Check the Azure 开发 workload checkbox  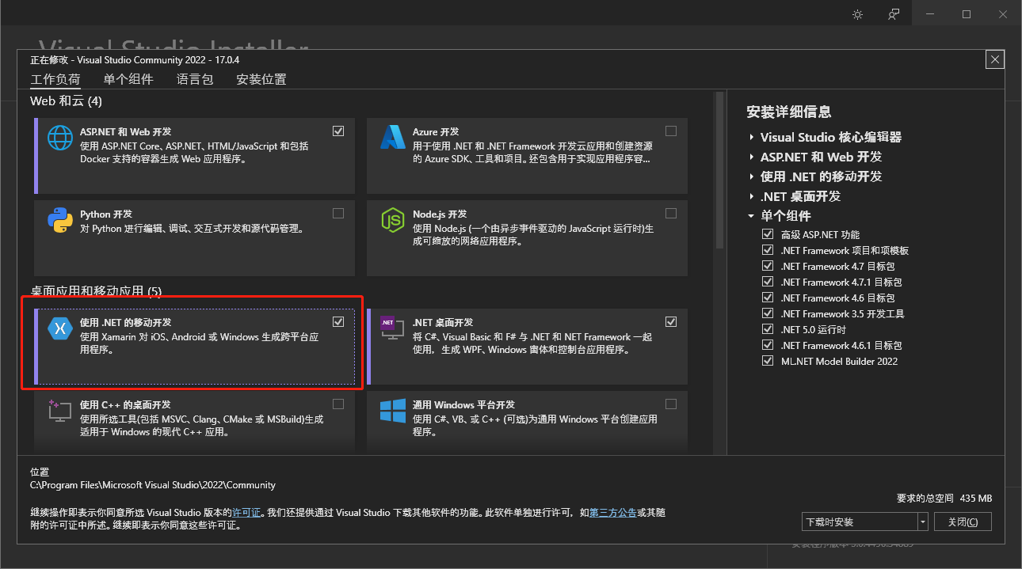click(671, 131)
